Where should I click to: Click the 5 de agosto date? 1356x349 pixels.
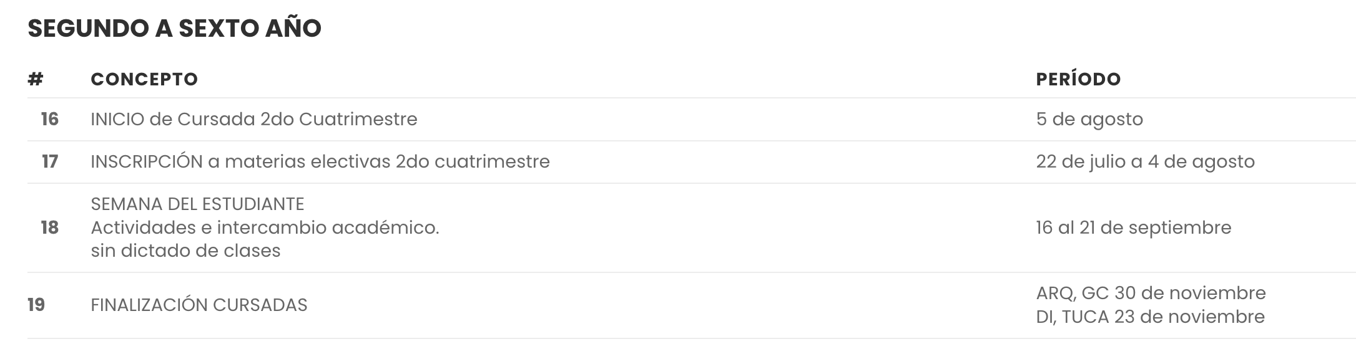pyautogui.click(x=1089, y=119)
